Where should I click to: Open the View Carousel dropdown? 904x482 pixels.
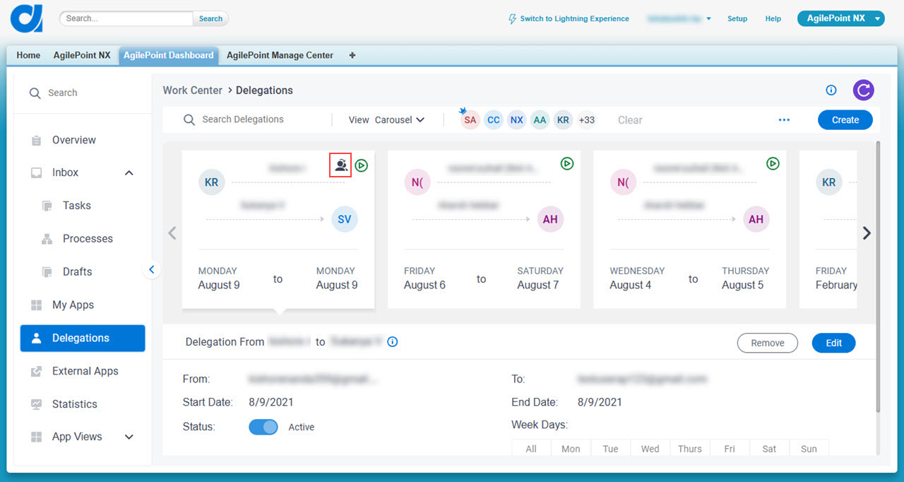coord(386,120)
